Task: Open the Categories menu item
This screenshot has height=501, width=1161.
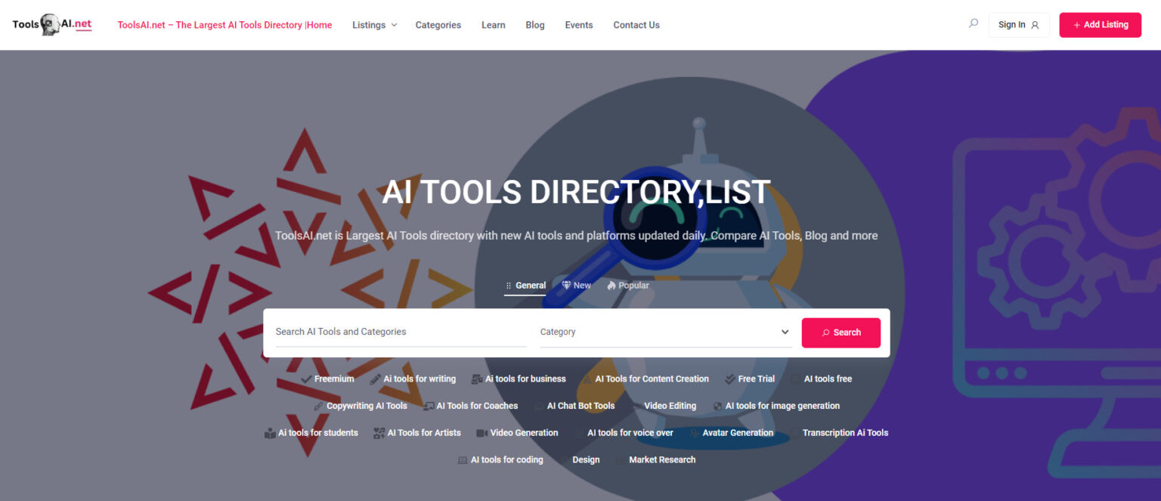Action: coord(438,25)
